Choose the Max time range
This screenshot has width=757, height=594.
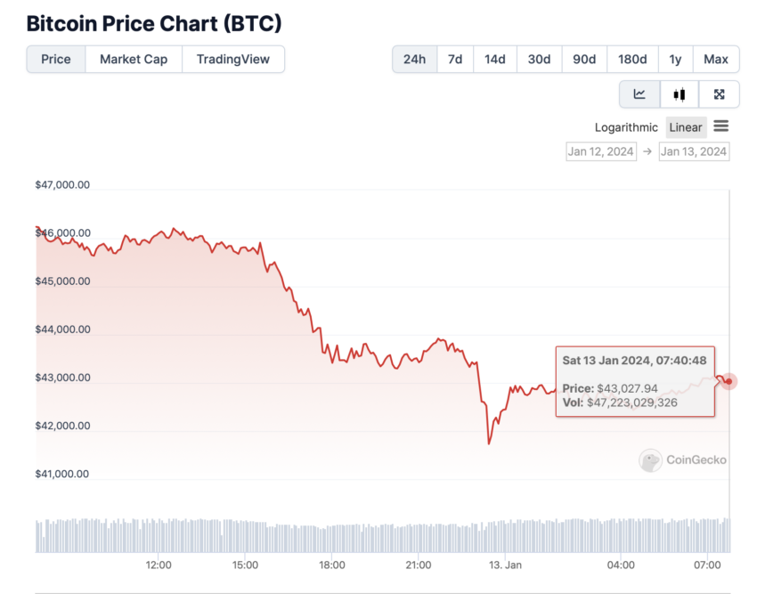coord(716,60)
